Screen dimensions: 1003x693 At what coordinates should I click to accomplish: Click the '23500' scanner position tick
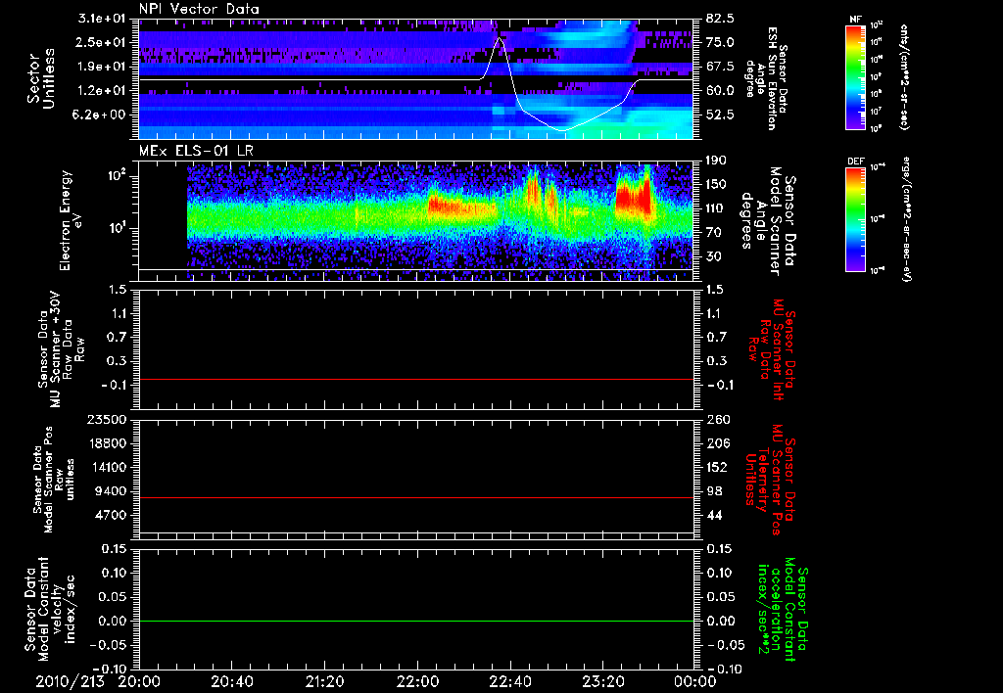(106, 419)
